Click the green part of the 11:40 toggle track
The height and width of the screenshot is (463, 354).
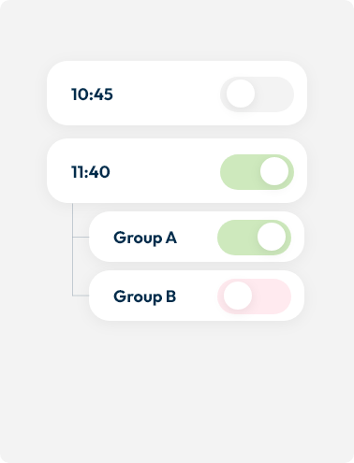(x=240, y=172)
